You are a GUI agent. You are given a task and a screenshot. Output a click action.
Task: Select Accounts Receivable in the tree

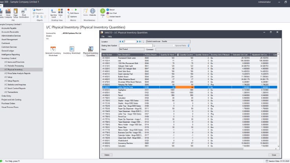10,32
